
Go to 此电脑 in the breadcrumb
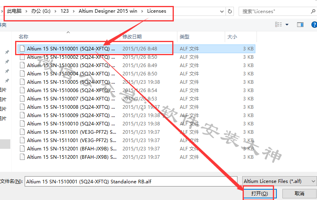coord(14,11)
